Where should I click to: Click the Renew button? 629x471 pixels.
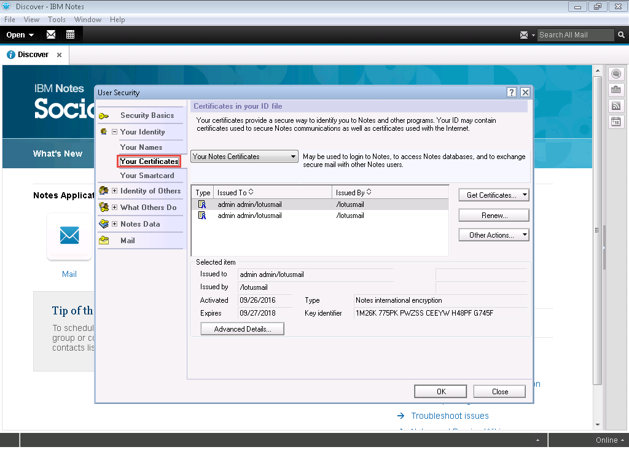(494, 216)
